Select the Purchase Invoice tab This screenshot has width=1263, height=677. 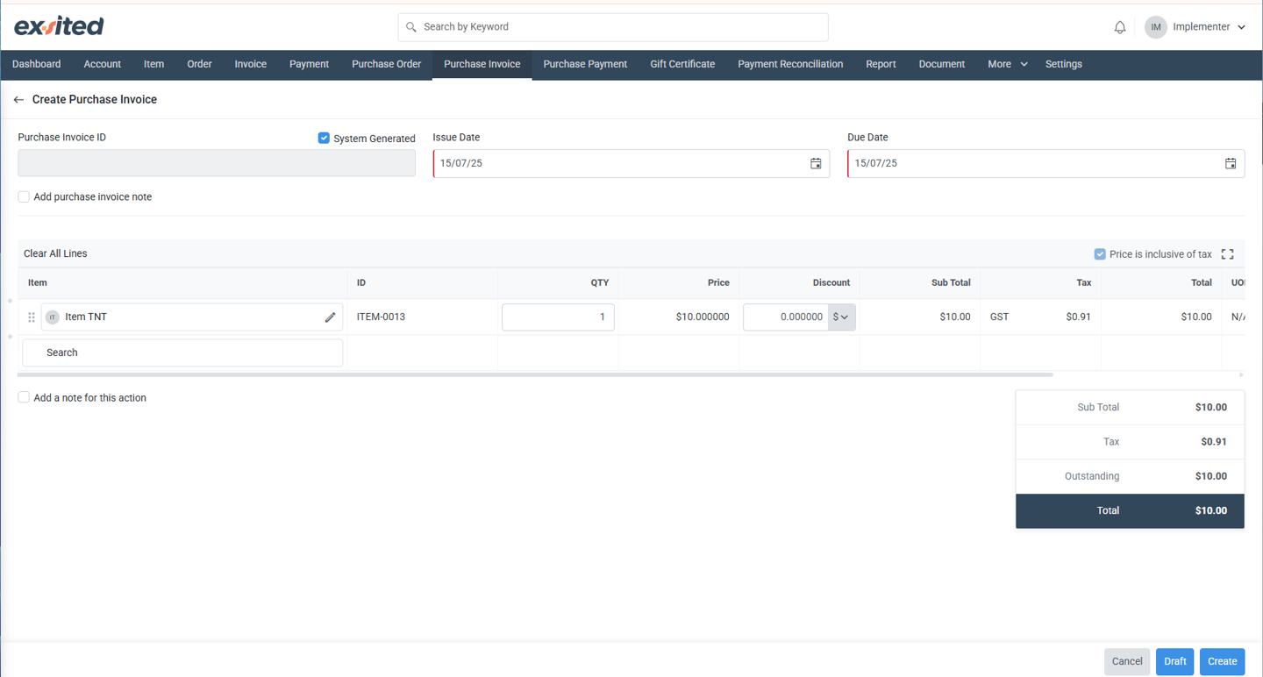point(482,64)
